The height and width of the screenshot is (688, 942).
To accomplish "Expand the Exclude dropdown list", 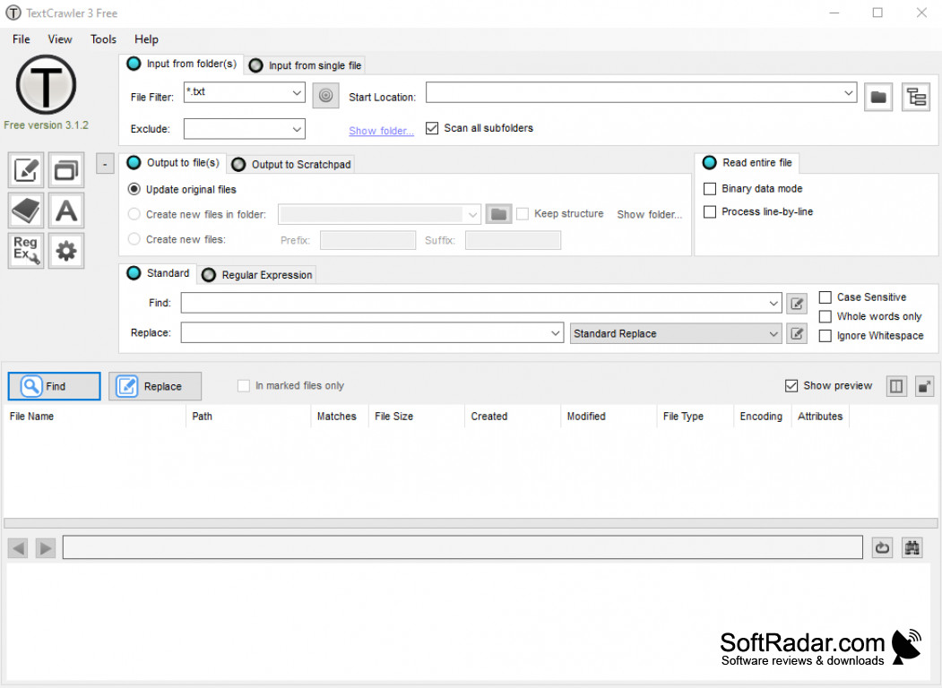I will (x=297, y=128).
